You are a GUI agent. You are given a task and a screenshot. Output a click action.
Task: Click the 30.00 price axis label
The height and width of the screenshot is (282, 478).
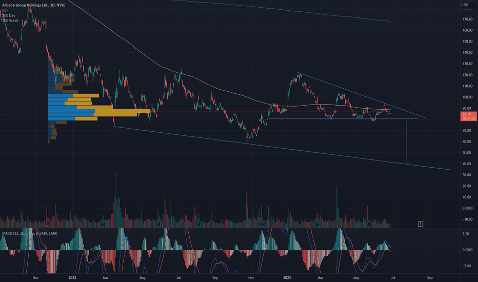coord(467,175)
